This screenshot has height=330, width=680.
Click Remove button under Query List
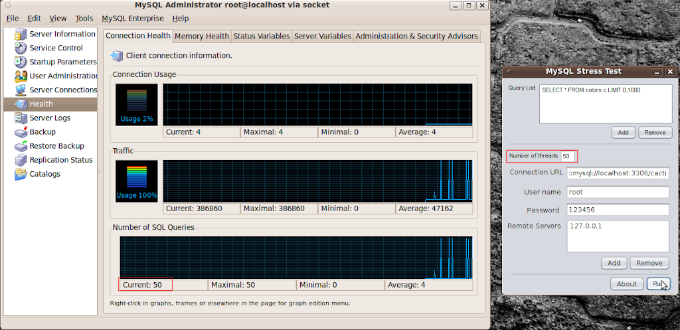pyautogui.click(x=655, y=133)
